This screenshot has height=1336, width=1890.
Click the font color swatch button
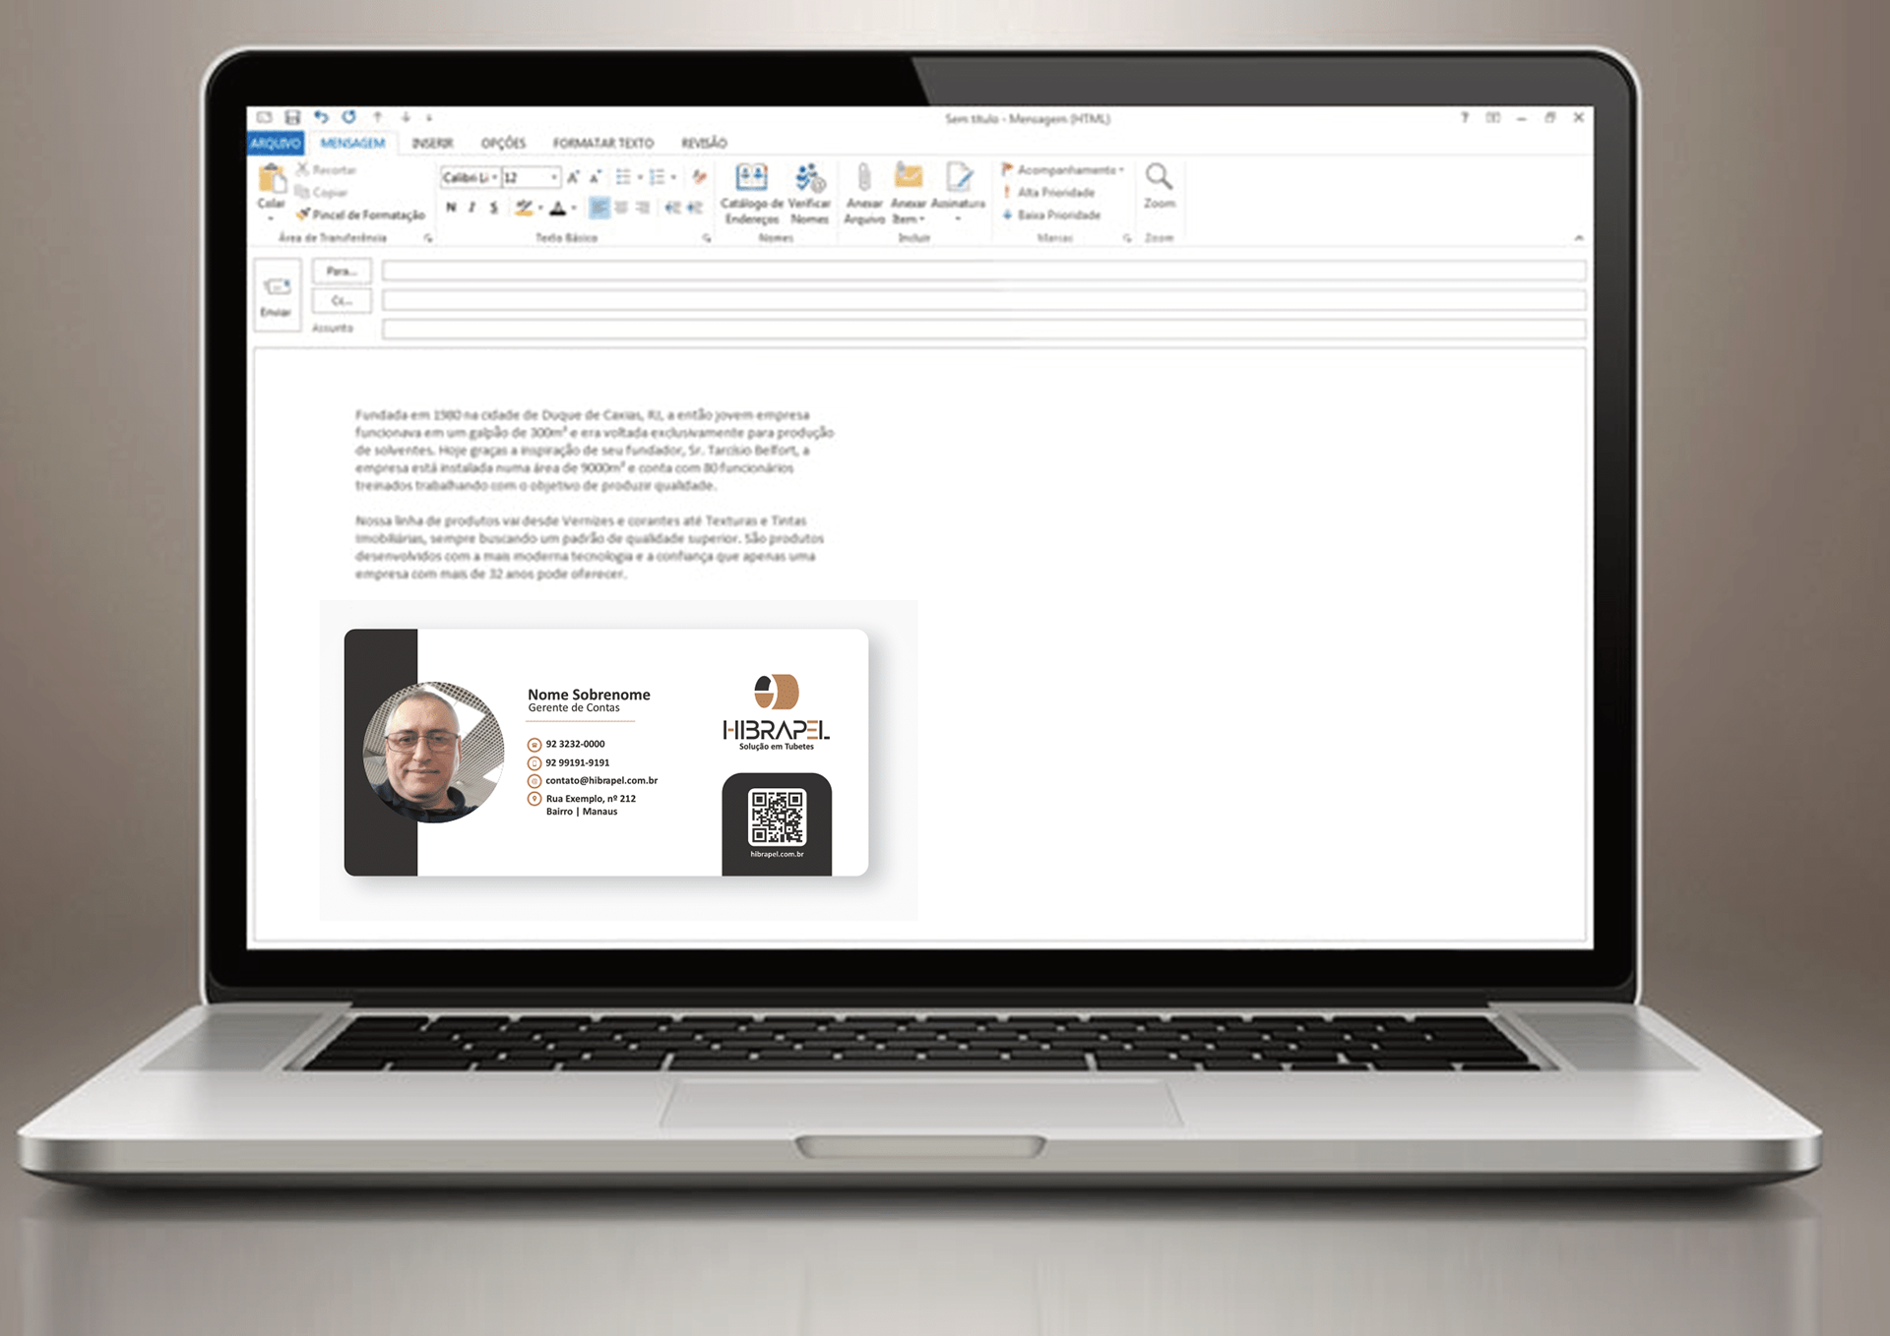558,208
